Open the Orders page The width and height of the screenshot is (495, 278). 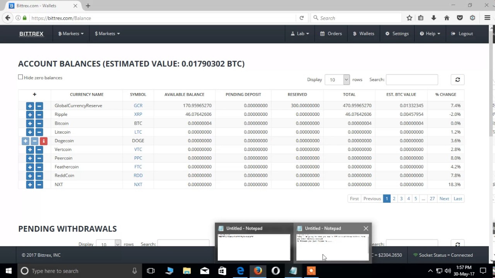(331, 34)
